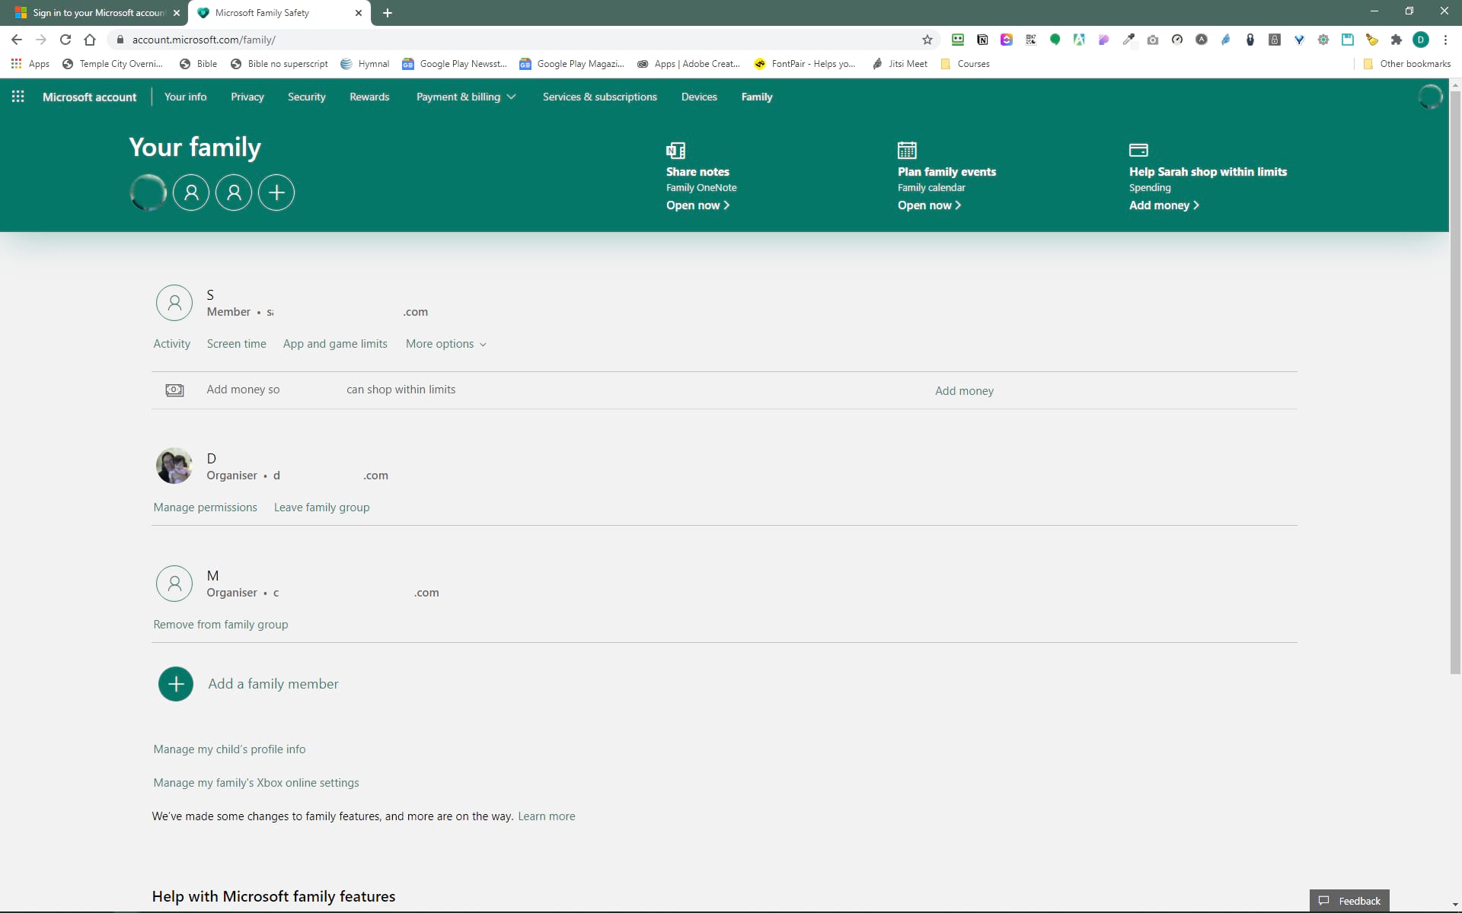Expand the More options dropdown for S

coord(445,343)
